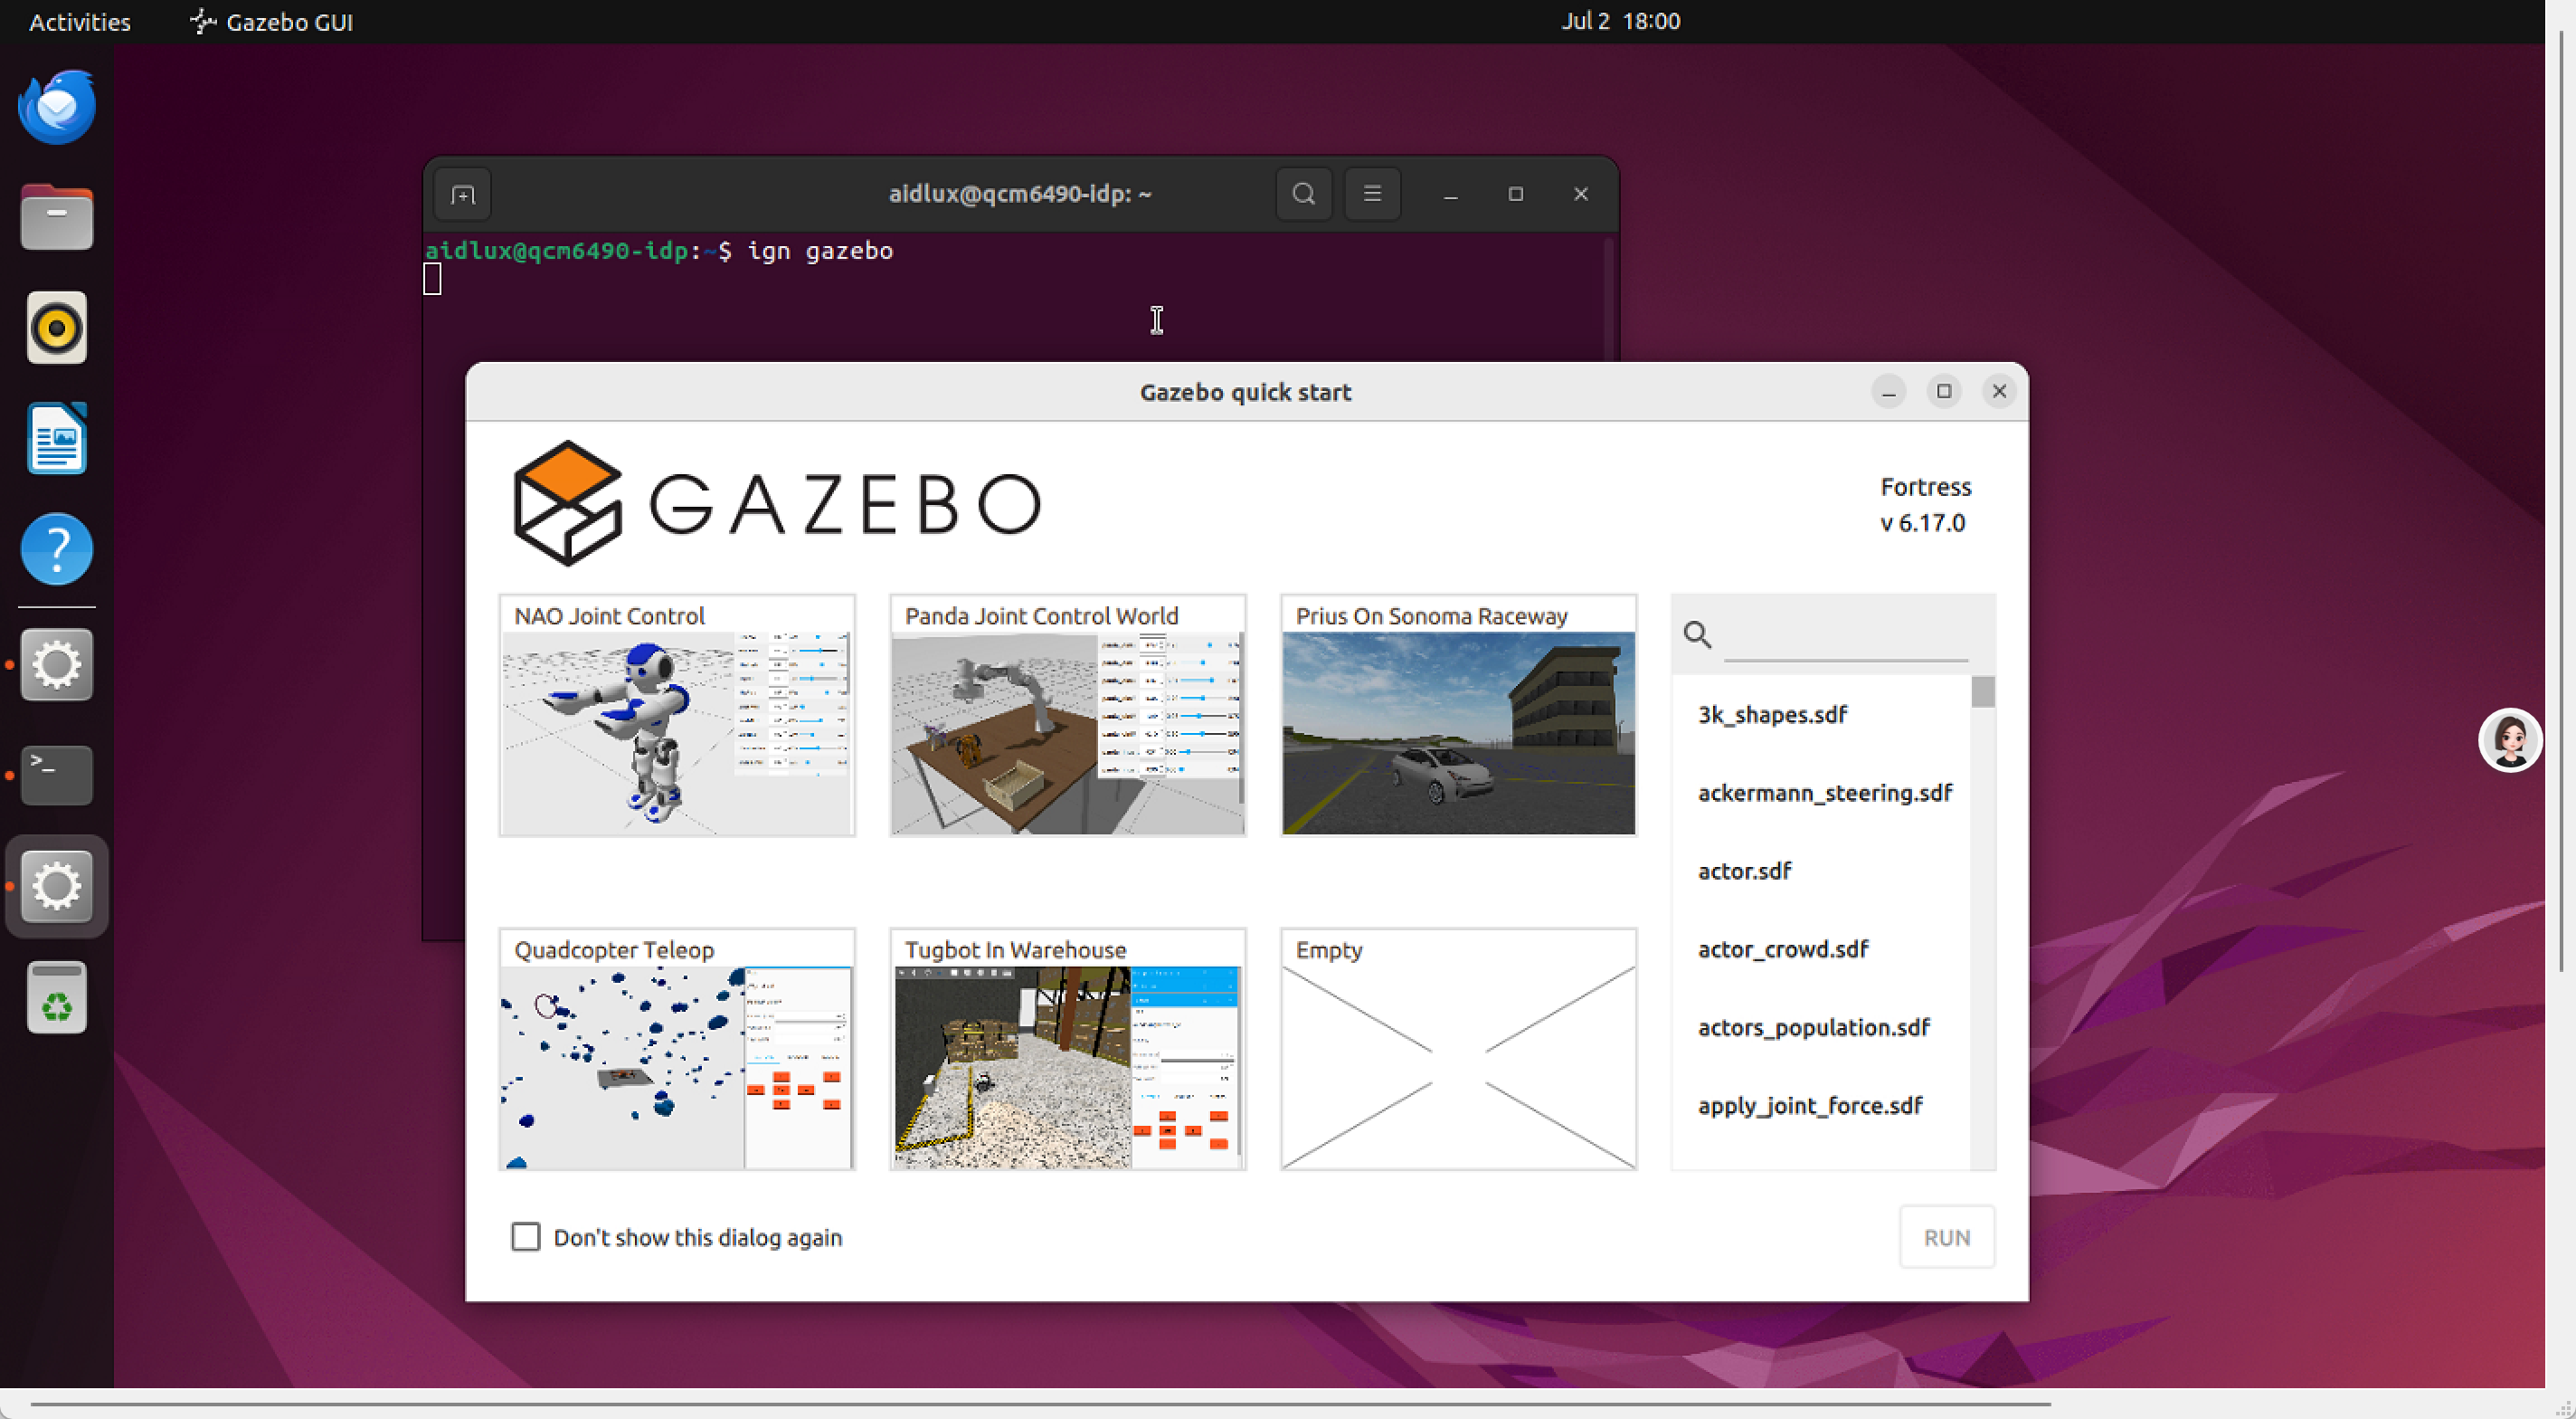Click the search magnifier in Gazebo quick start
The image size is (2576, 1419).
[x=1697, y=634]
